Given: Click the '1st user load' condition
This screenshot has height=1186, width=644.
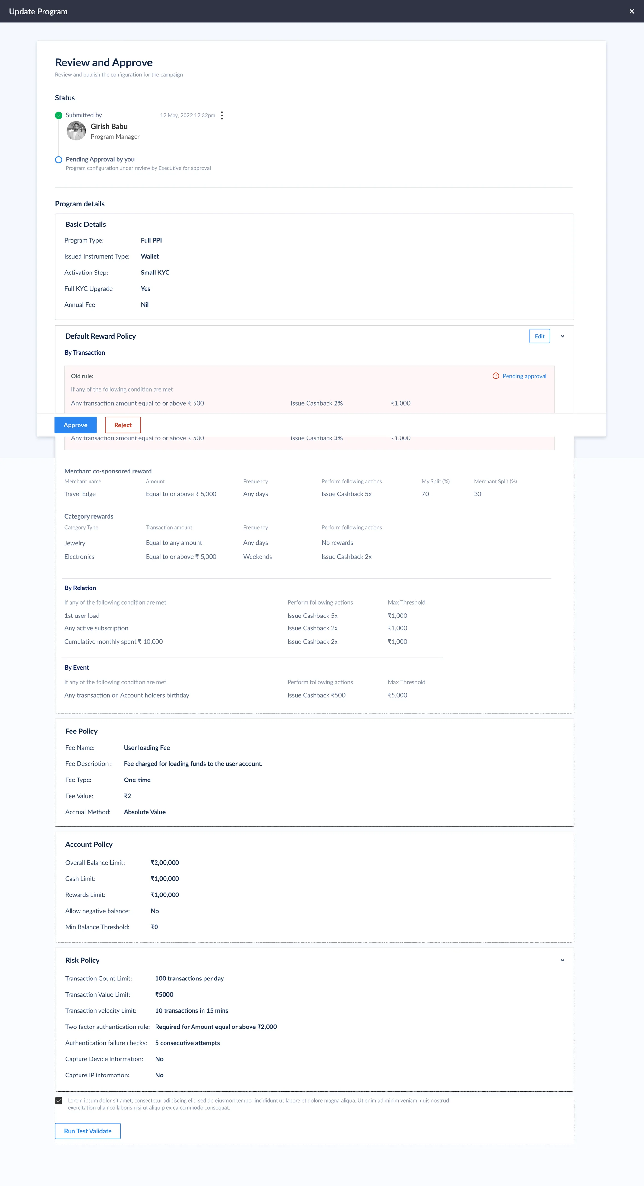Looking at the screenshot, I should tap(82, 616).
